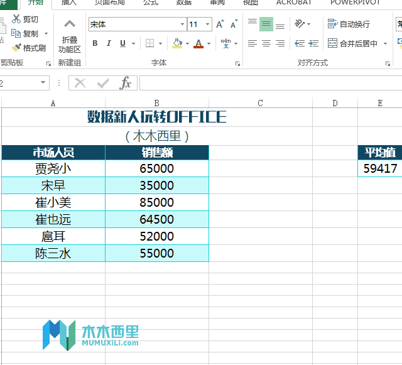Click the cell borders icon
This screenshot has height=365, width=402.
pos(149,43)
